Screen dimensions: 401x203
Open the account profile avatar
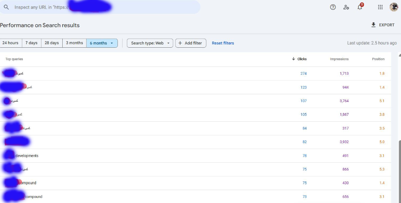[x=394, y=7]
